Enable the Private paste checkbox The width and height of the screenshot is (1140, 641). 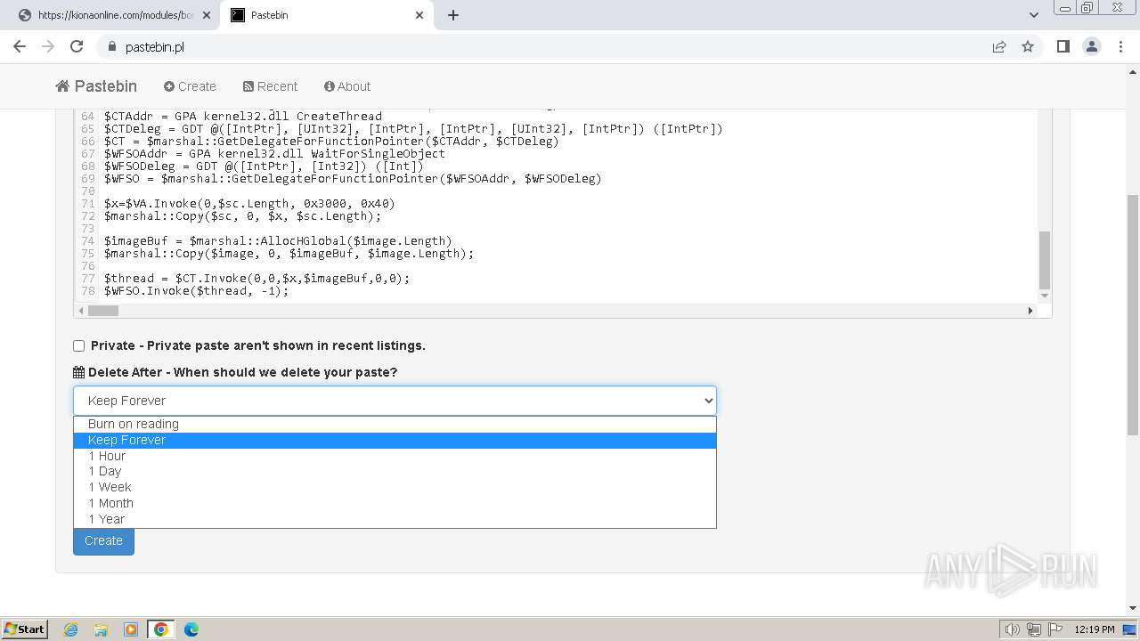(x=79, y=345)
